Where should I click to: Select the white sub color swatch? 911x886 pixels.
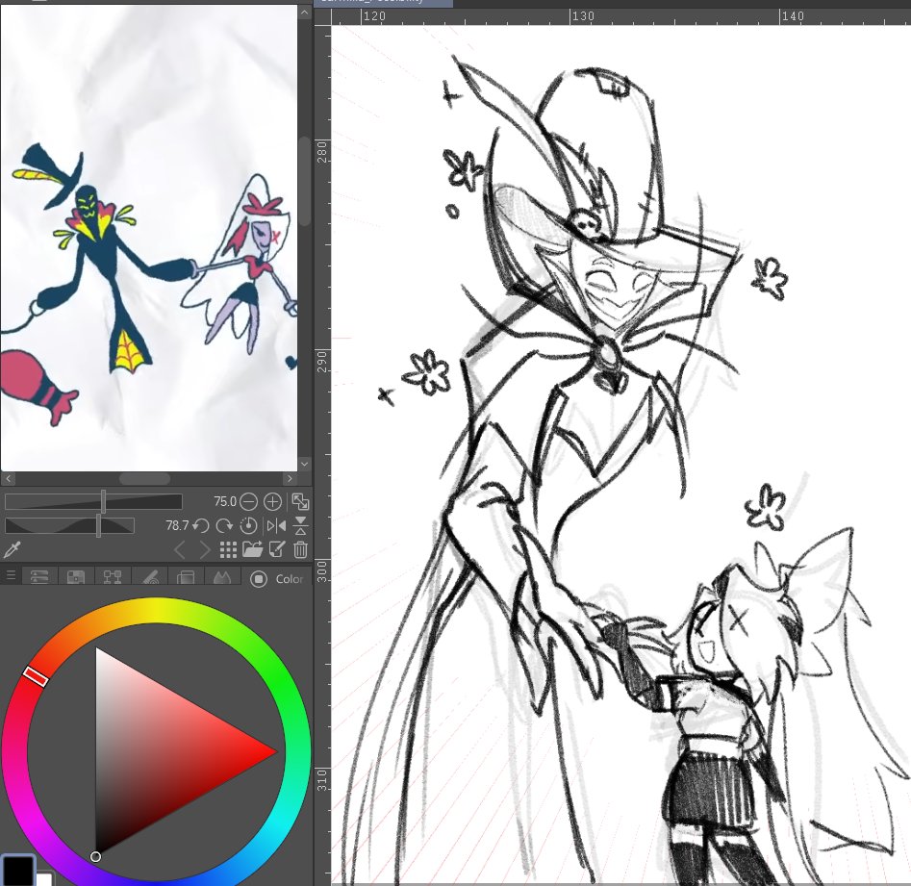(x=45, y=878)
